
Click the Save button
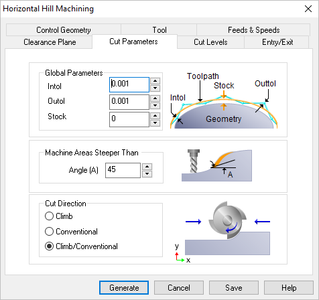click(234, 288)
